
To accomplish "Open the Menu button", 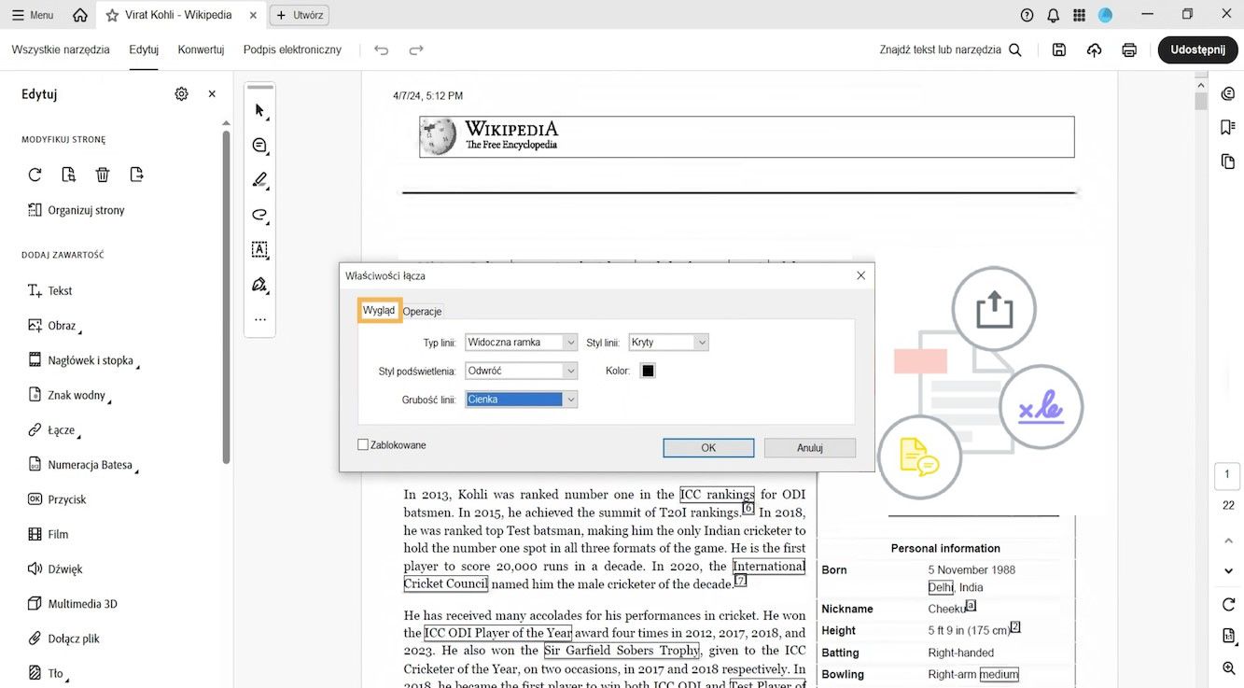I will coord(33,15).
